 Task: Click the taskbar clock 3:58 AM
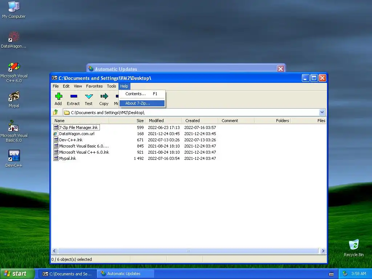click(359, 274)
